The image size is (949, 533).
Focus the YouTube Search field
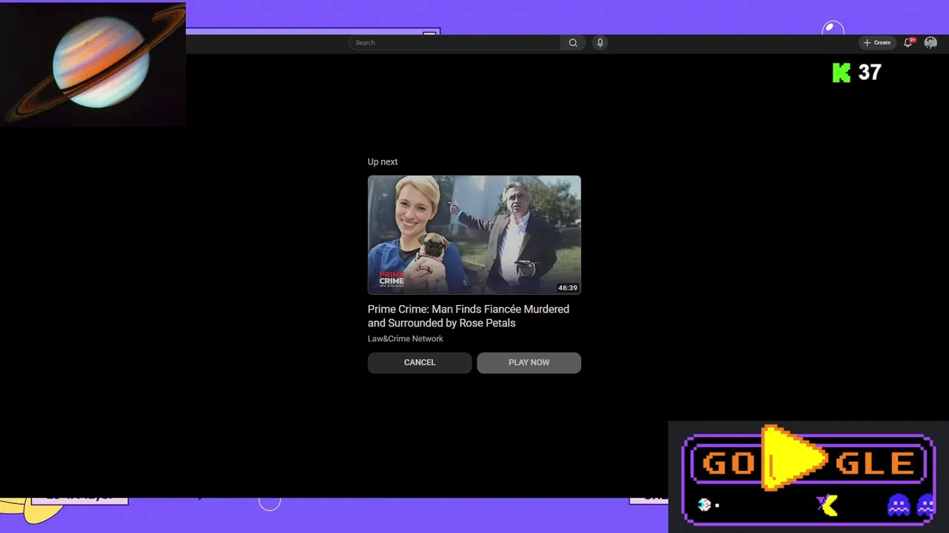455,43
